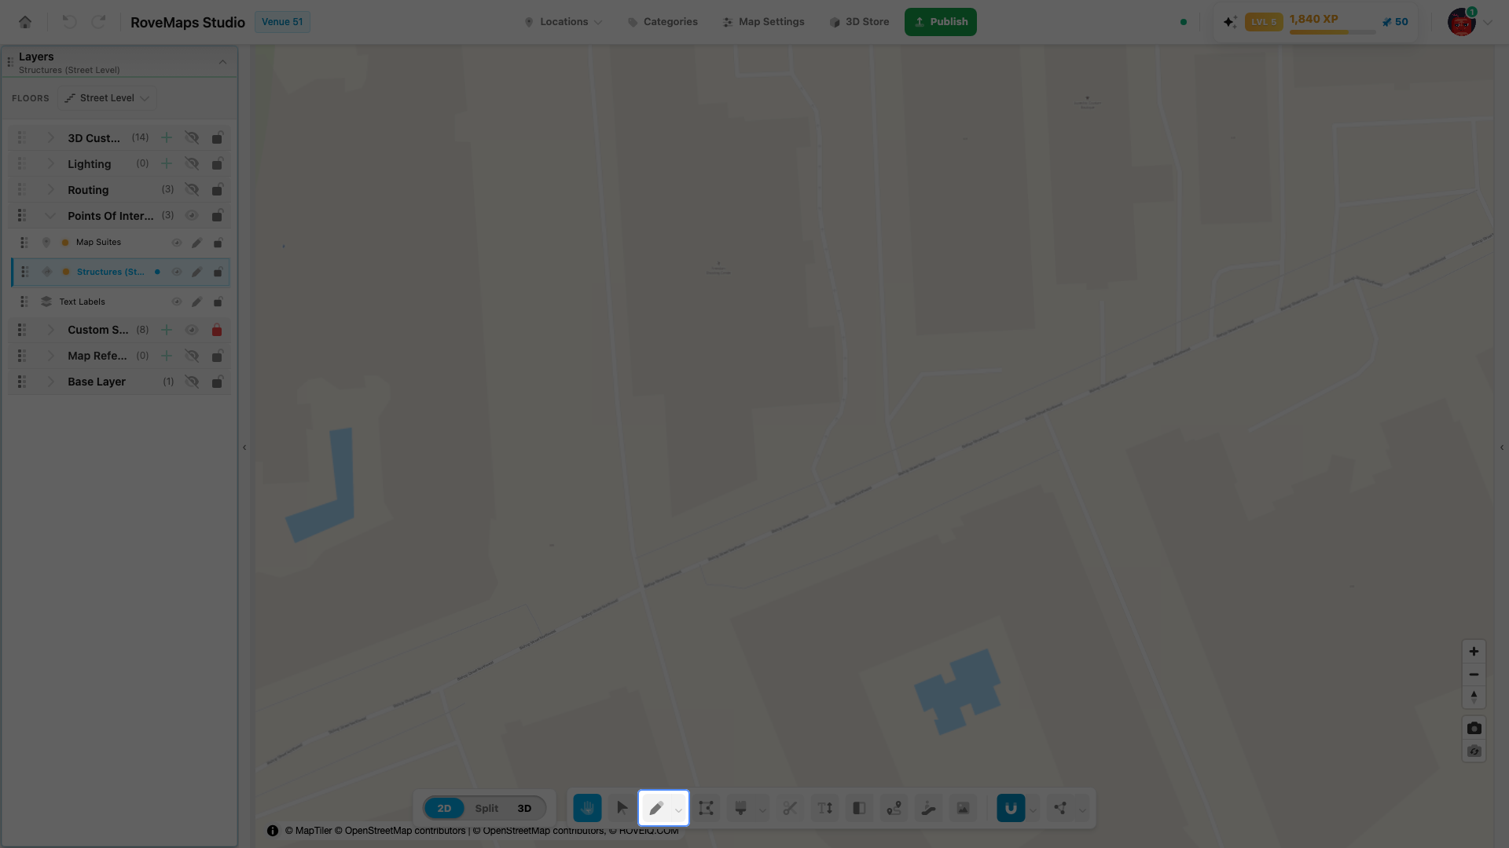
Task: Select the text height tool
Action: coord(824,808)
